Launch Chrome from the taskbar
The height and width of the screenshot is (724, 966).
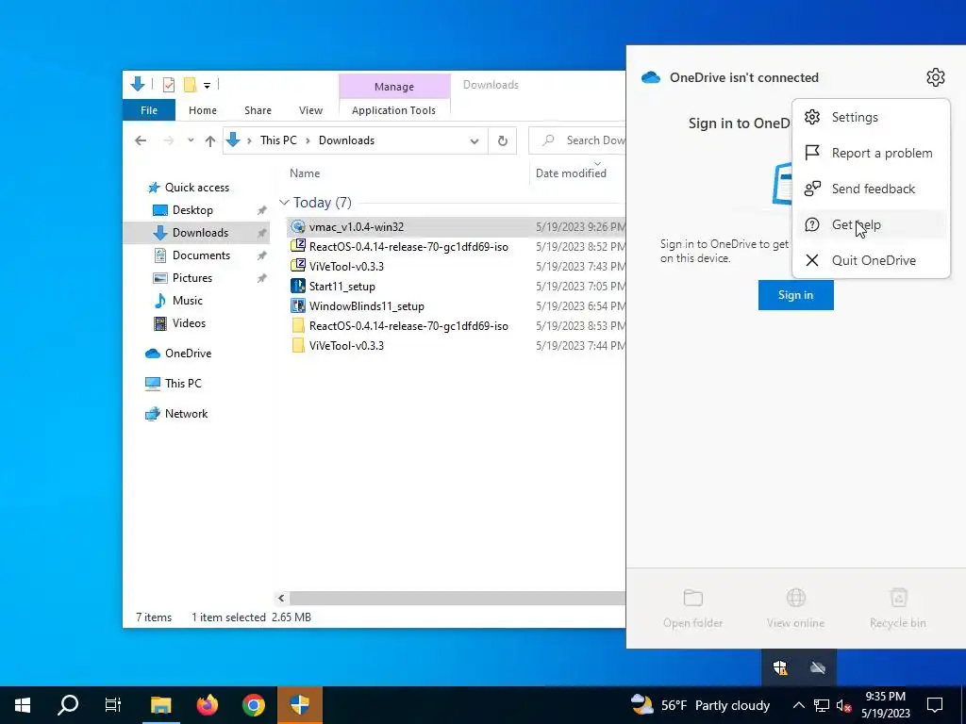(x=253, y=705)
